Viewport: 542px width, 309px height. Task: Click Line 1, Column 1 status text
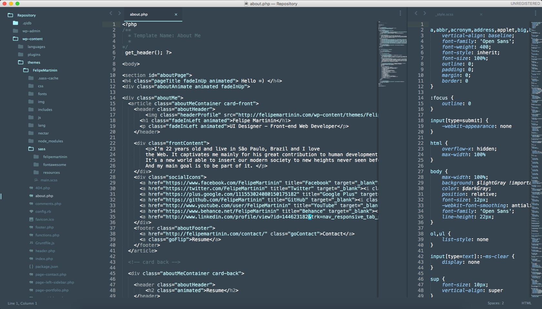pos(22,303)
